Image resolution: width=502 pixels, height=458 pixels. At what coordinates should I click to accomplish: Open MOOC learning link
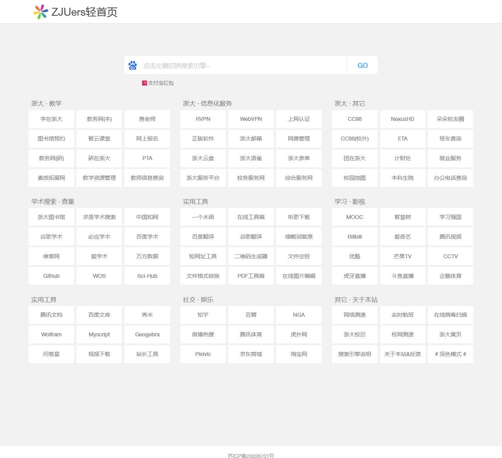354,217
